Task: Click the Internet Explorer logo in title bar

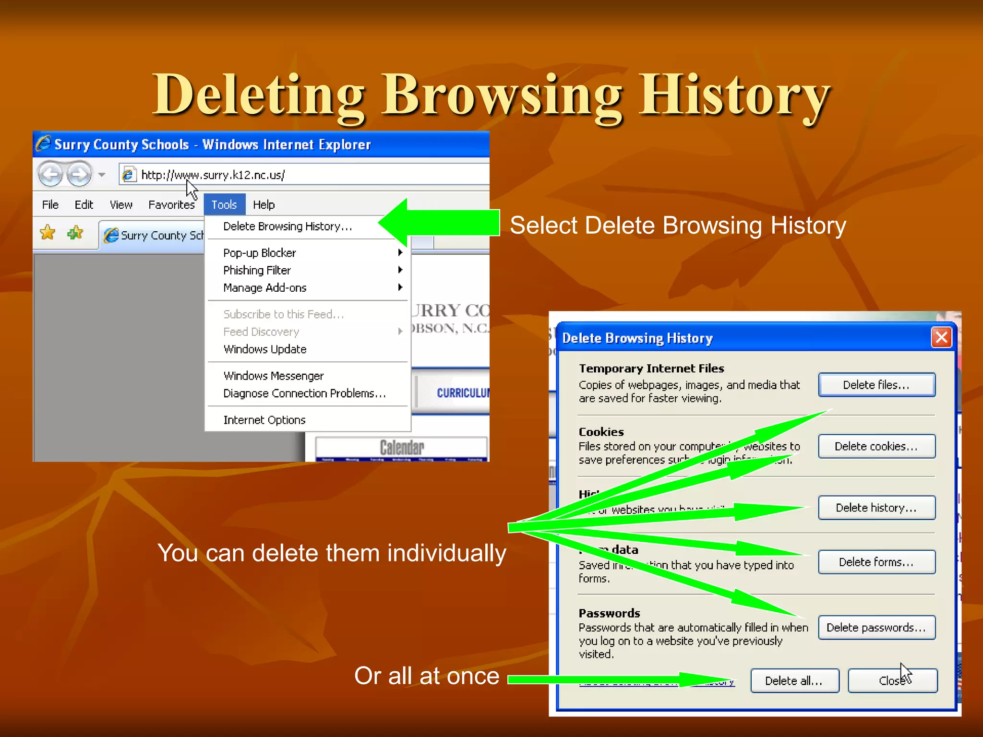Action: coord(43,144)
